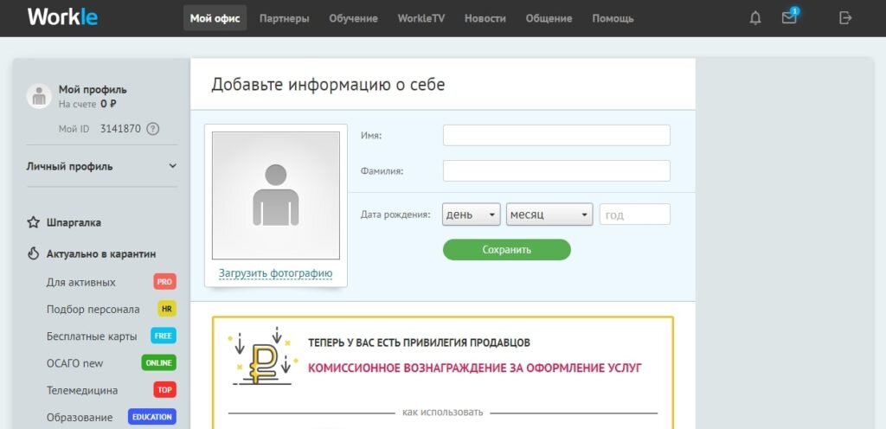
Task: Open WorkleTV menu item
Action: [x=421, y=19]
